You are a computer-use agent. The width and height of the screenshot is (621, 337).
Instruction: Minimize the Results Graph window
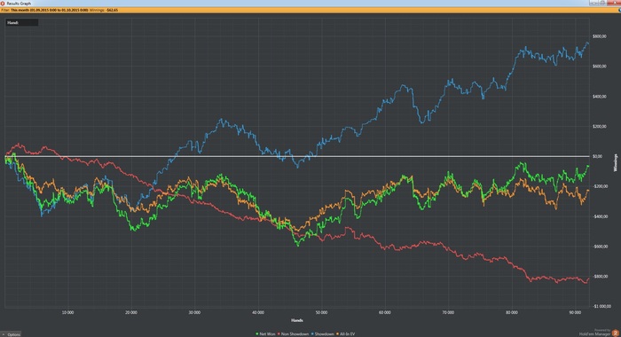[x=593, y=3]
